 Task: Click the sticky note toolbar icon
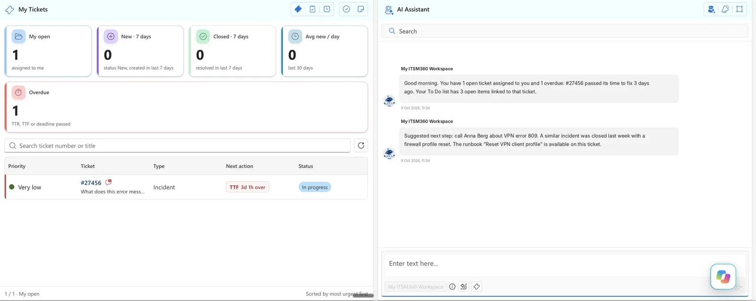(361, 9)
